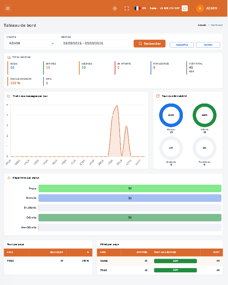Select the Aujourd'hui quick filter
The width and height of the screenshot is (228, 285).
[x=182, y=45]
